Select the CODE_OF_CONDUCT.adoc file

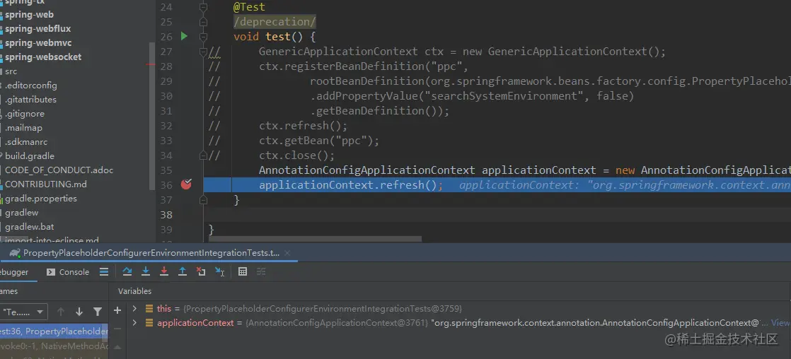click(59, 170)
